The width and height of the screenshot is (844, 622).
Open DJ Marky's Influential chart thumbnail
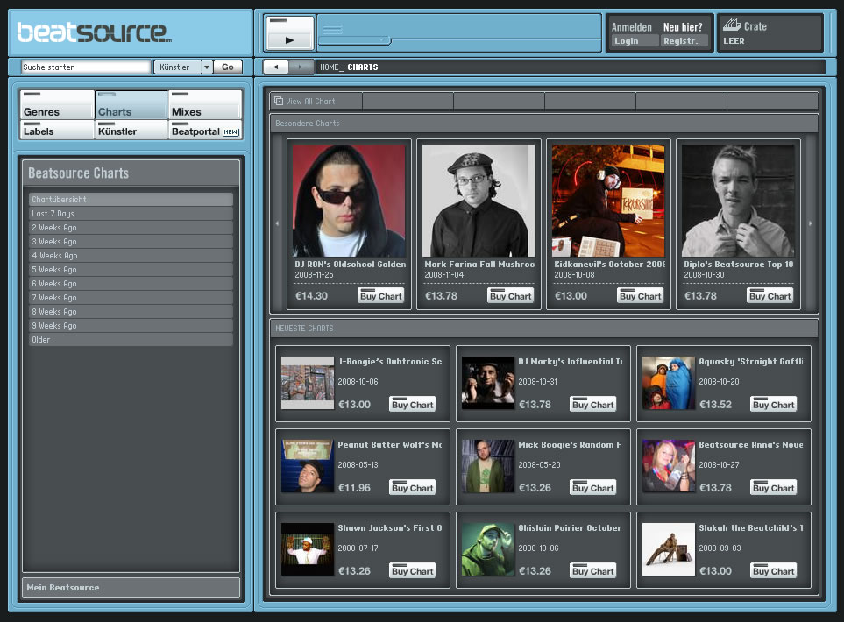(487, 383)
